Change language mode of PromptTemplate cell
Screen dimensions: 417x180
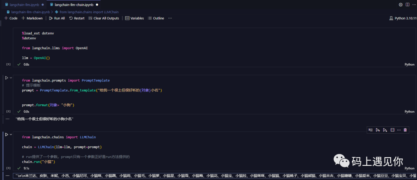tap(410, 111)
